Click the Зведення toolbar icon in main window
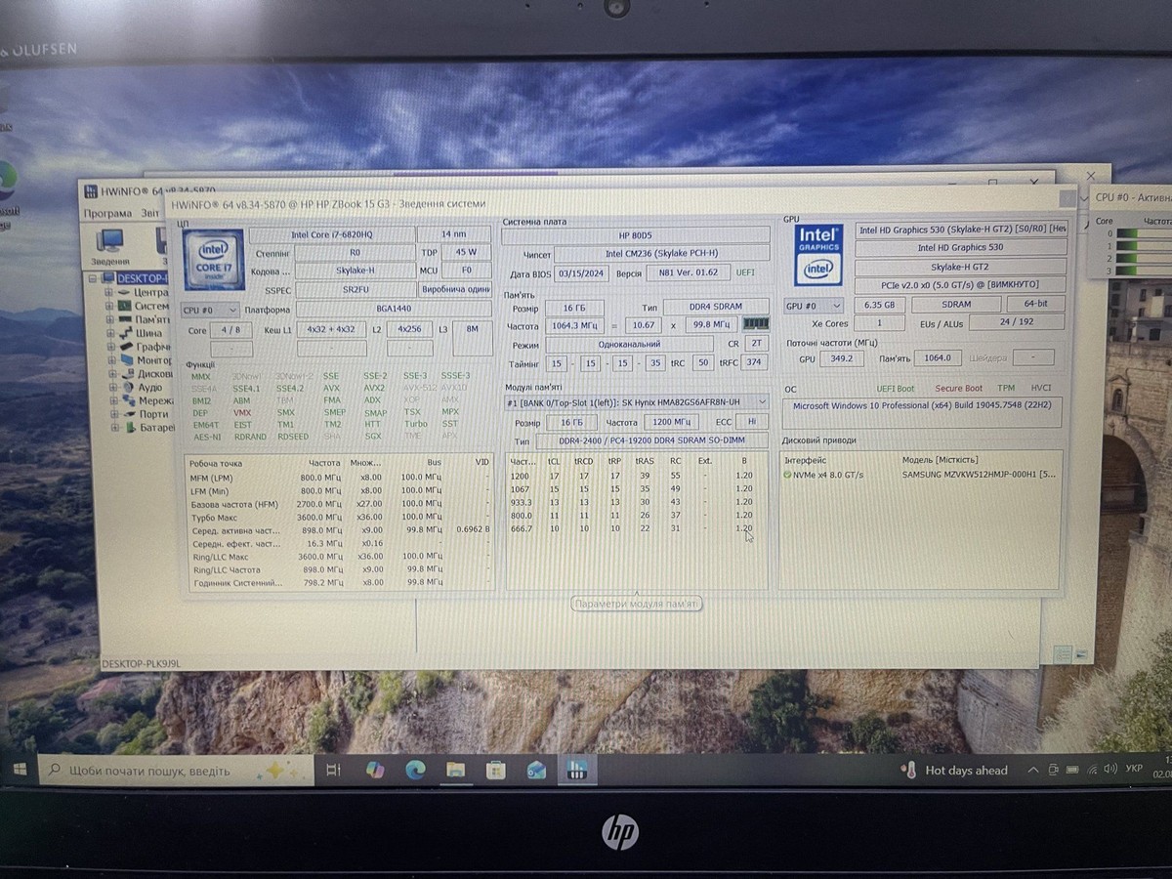 click(x=109, y=246)
